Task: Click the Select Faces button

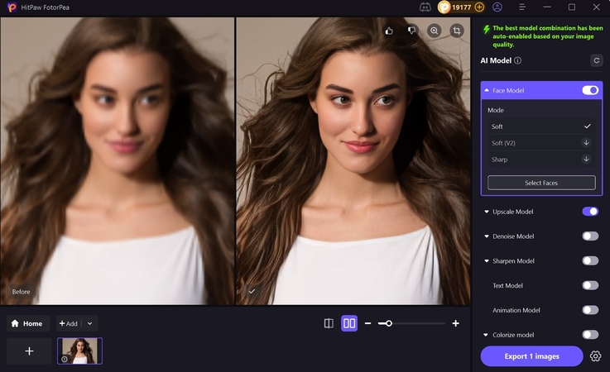Action: click(x=541, y=183)
